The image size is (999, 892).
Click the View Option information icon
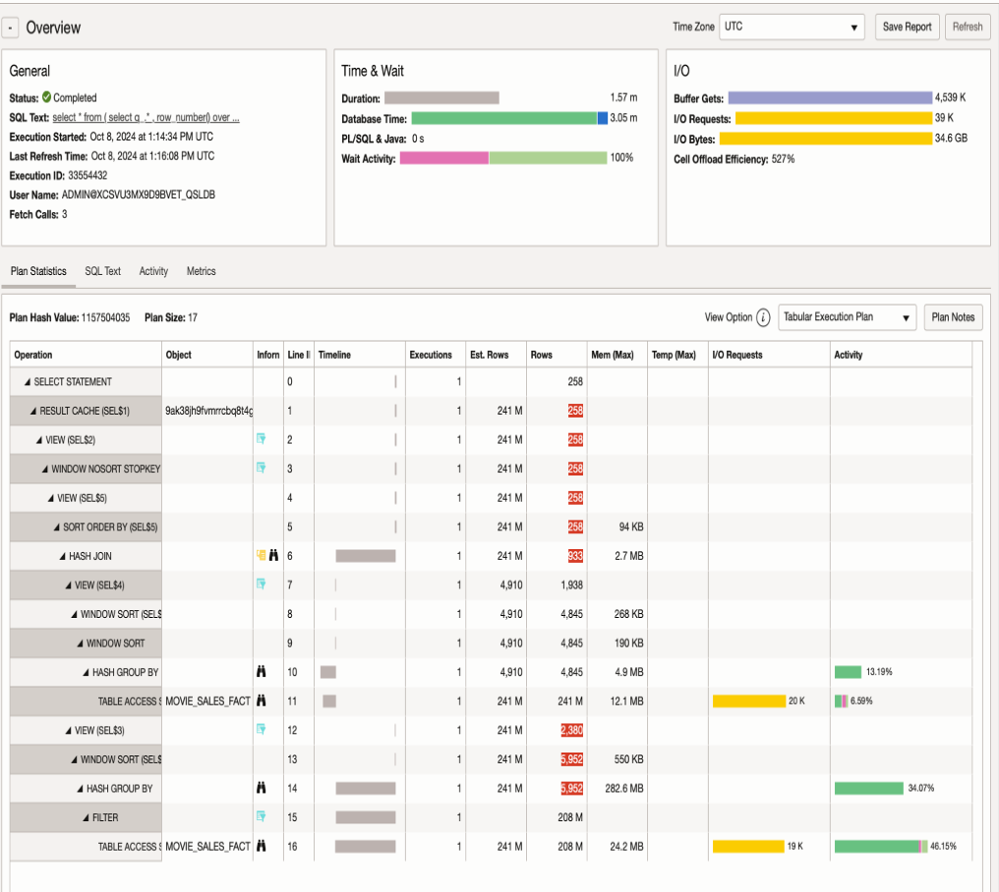[763, 317]
